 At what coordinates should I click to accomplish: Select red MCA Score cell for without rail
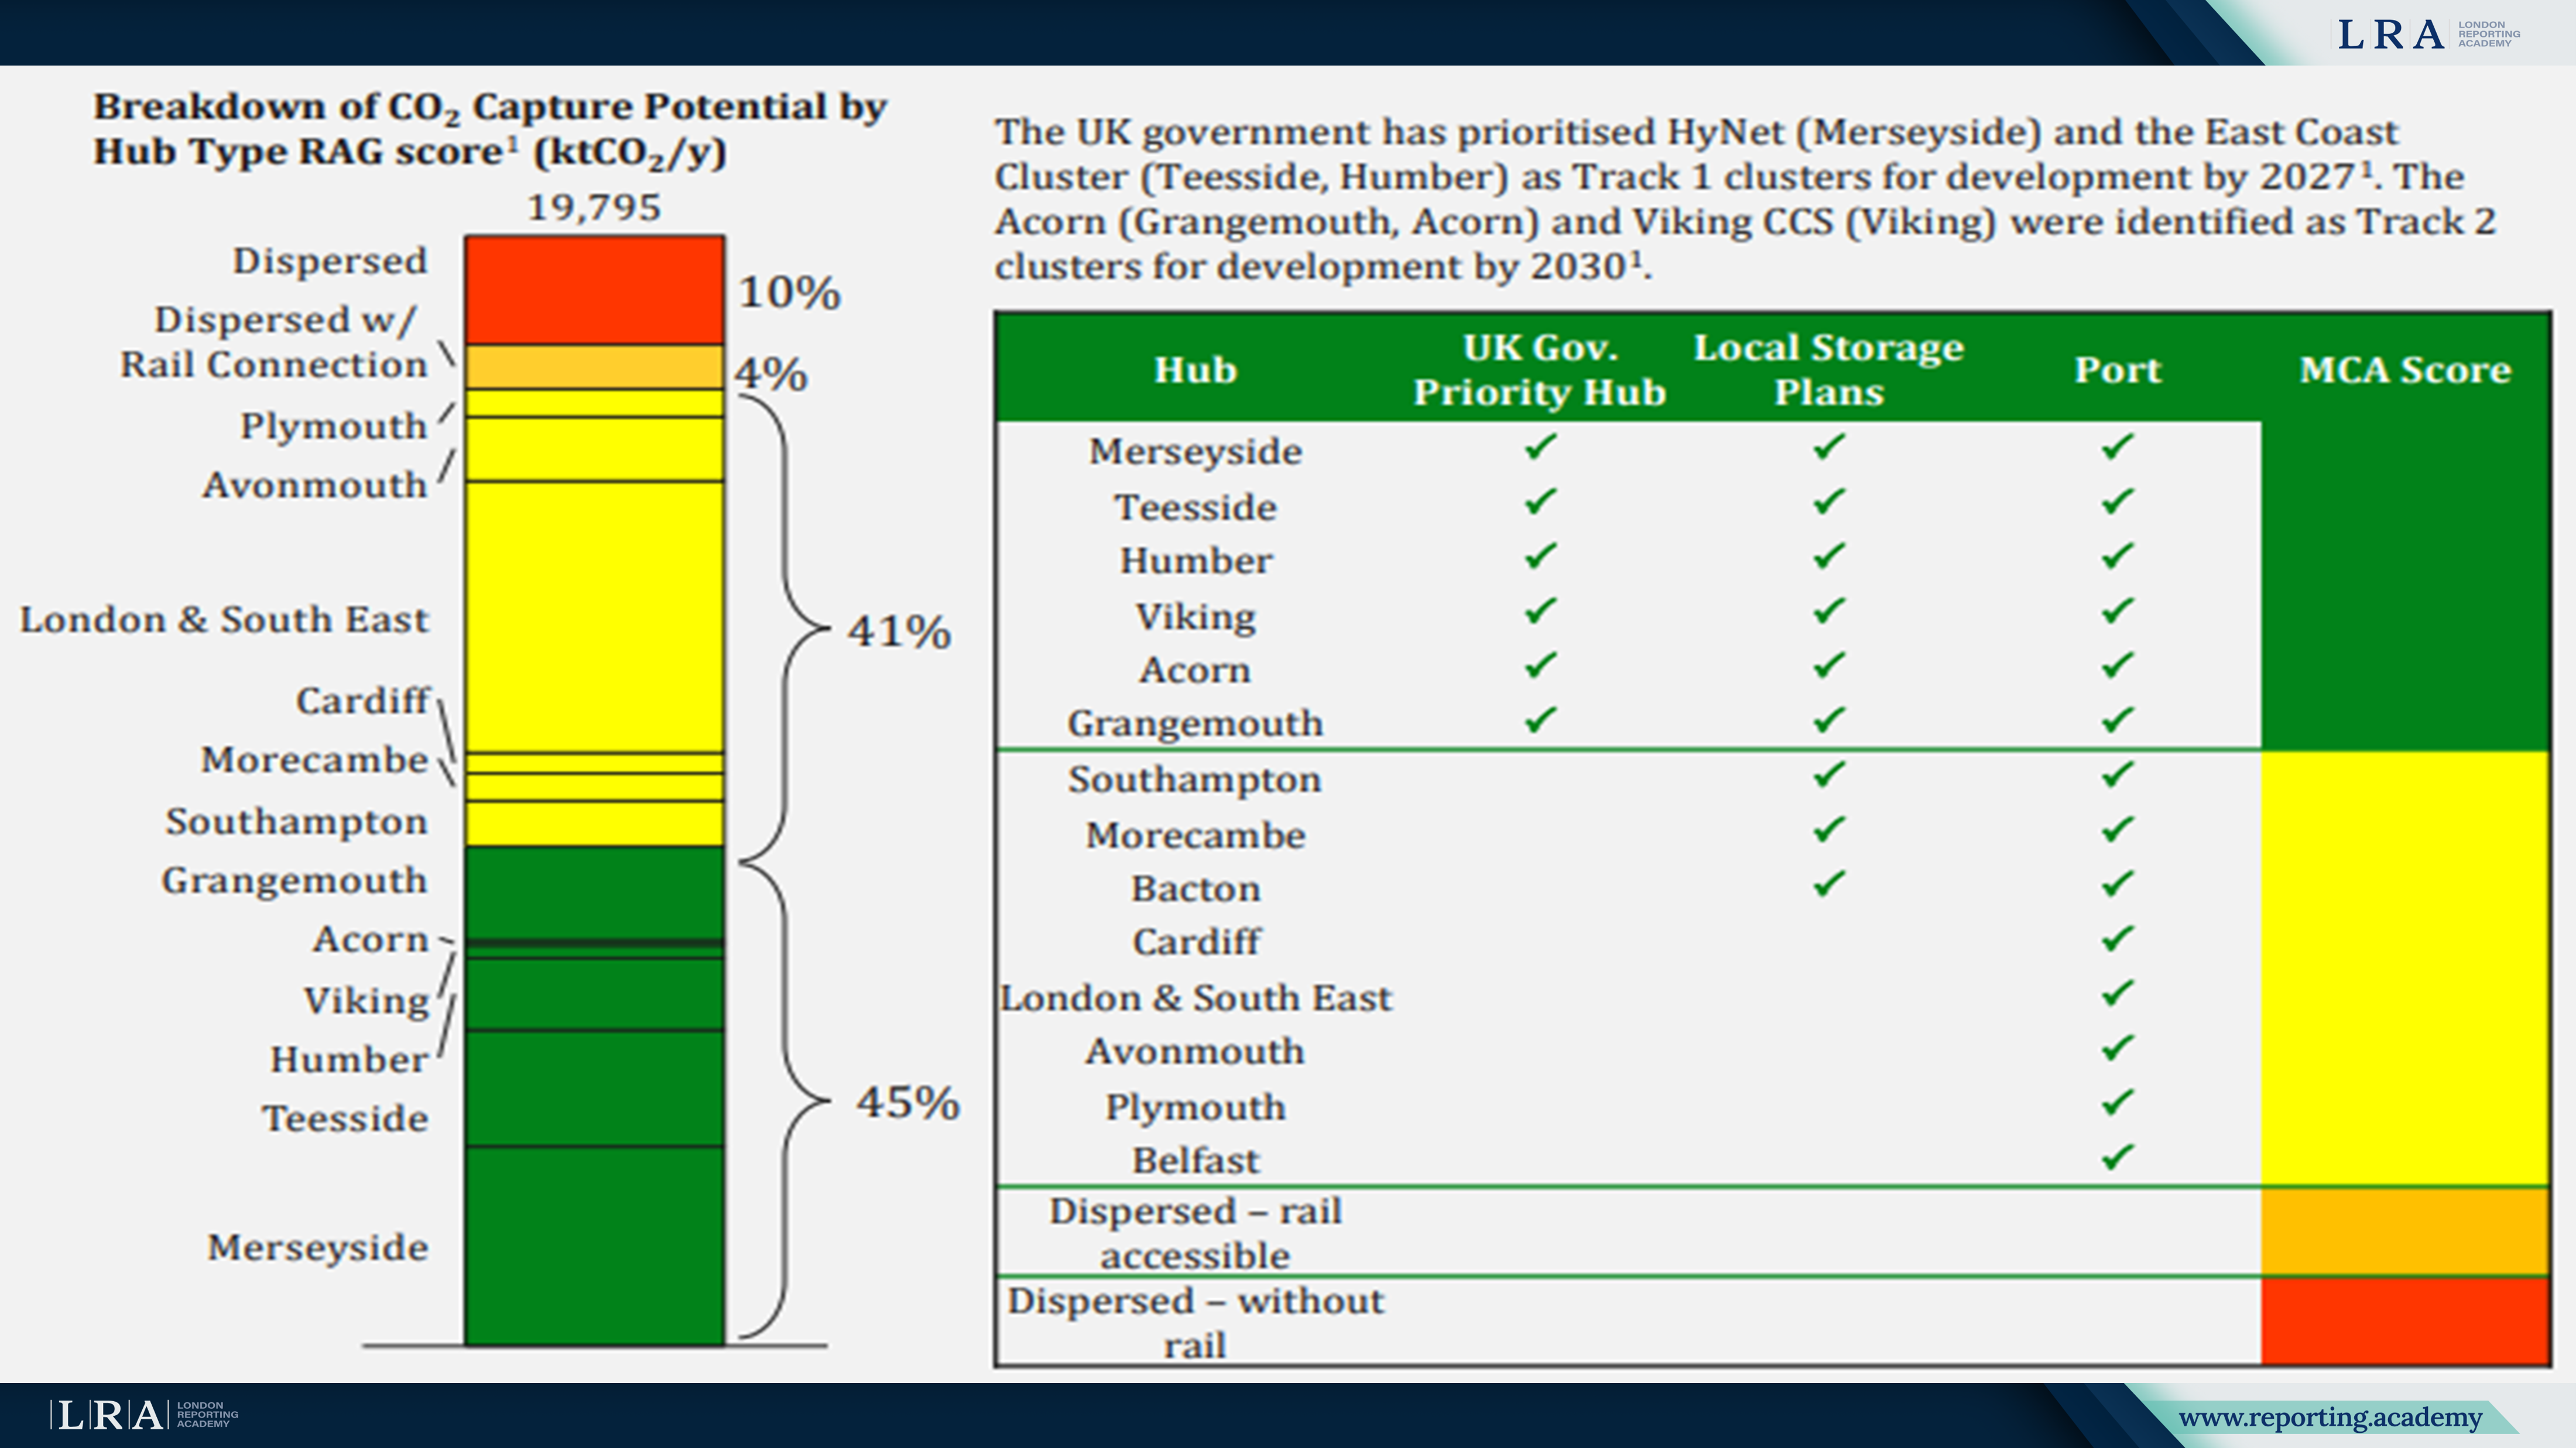pos(2405,1320)
